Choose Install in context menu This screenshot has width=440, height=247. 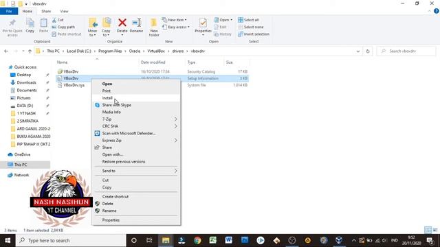(107, 98)
